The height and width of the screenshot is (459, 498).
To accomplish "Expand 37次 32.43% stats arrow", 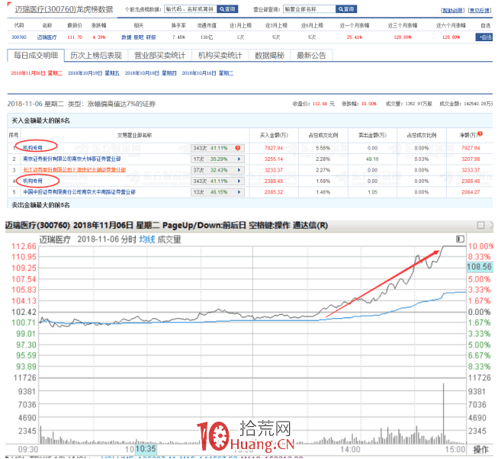I will click(x=239, y=170).
